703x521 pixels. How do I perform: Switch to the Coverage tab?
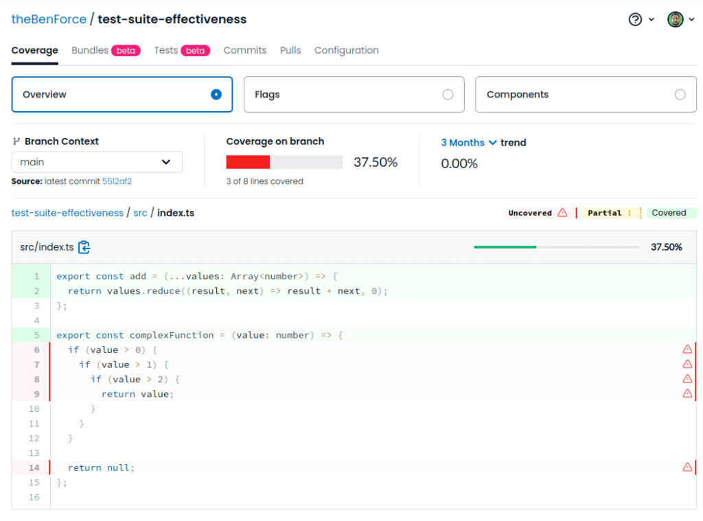point(34,50)
